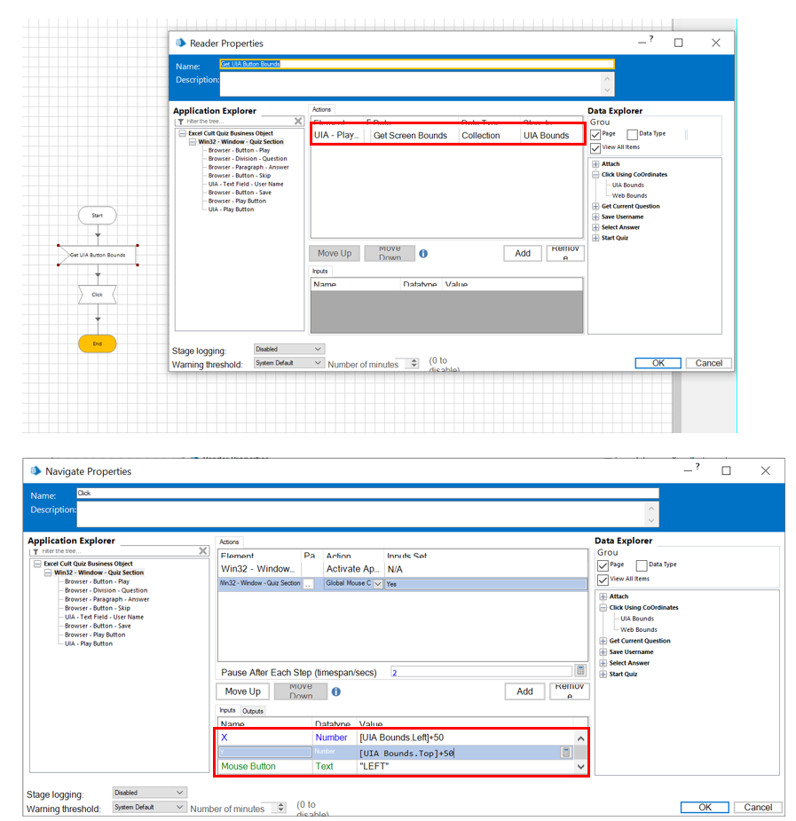796x821 pixels.
Task: Click the minutes stepper in Navigate Properties
Action: tap(281, 808)
